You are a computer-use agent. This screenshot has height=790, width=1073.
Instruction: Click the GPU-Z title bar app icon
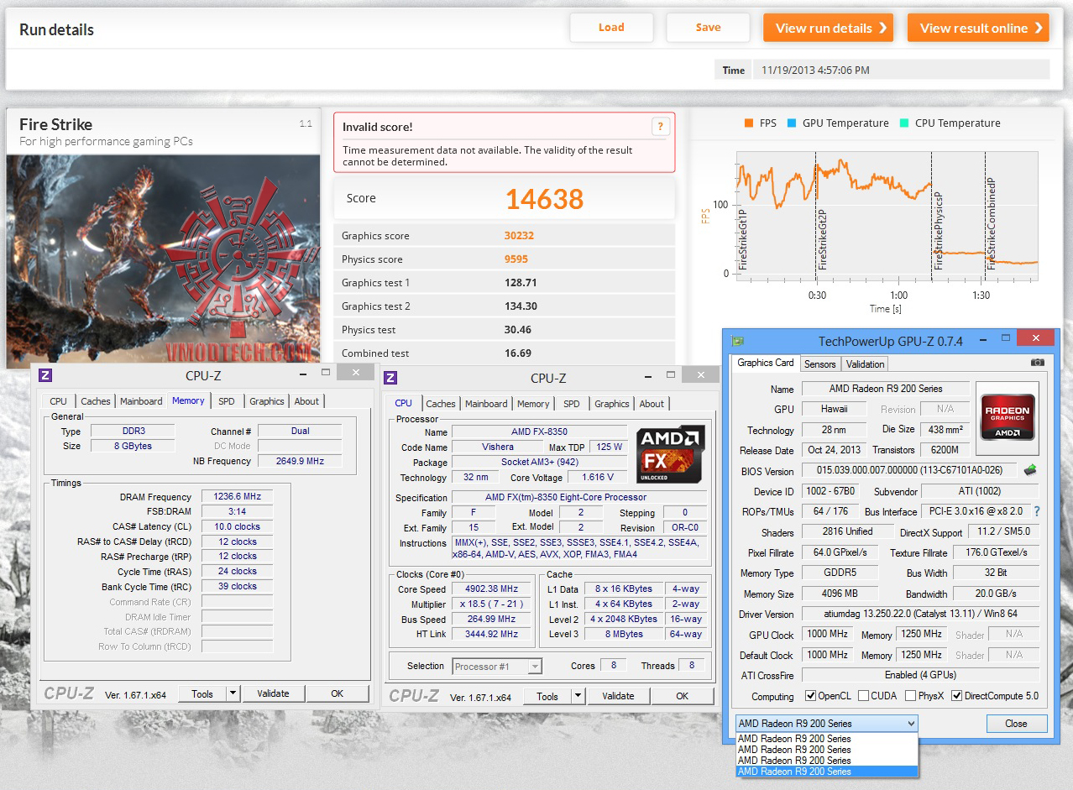pyautogui.click(x=737, y=341)
